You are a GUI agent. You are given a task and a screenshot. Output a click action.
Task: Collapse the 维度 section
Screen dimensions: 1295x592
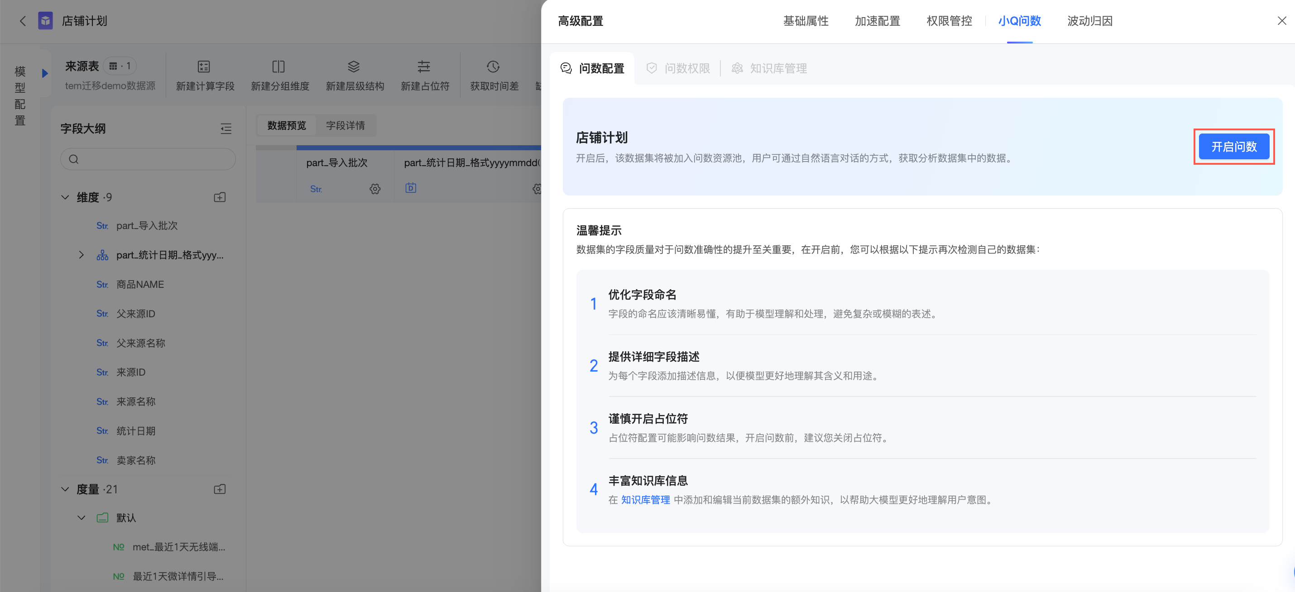65,197
